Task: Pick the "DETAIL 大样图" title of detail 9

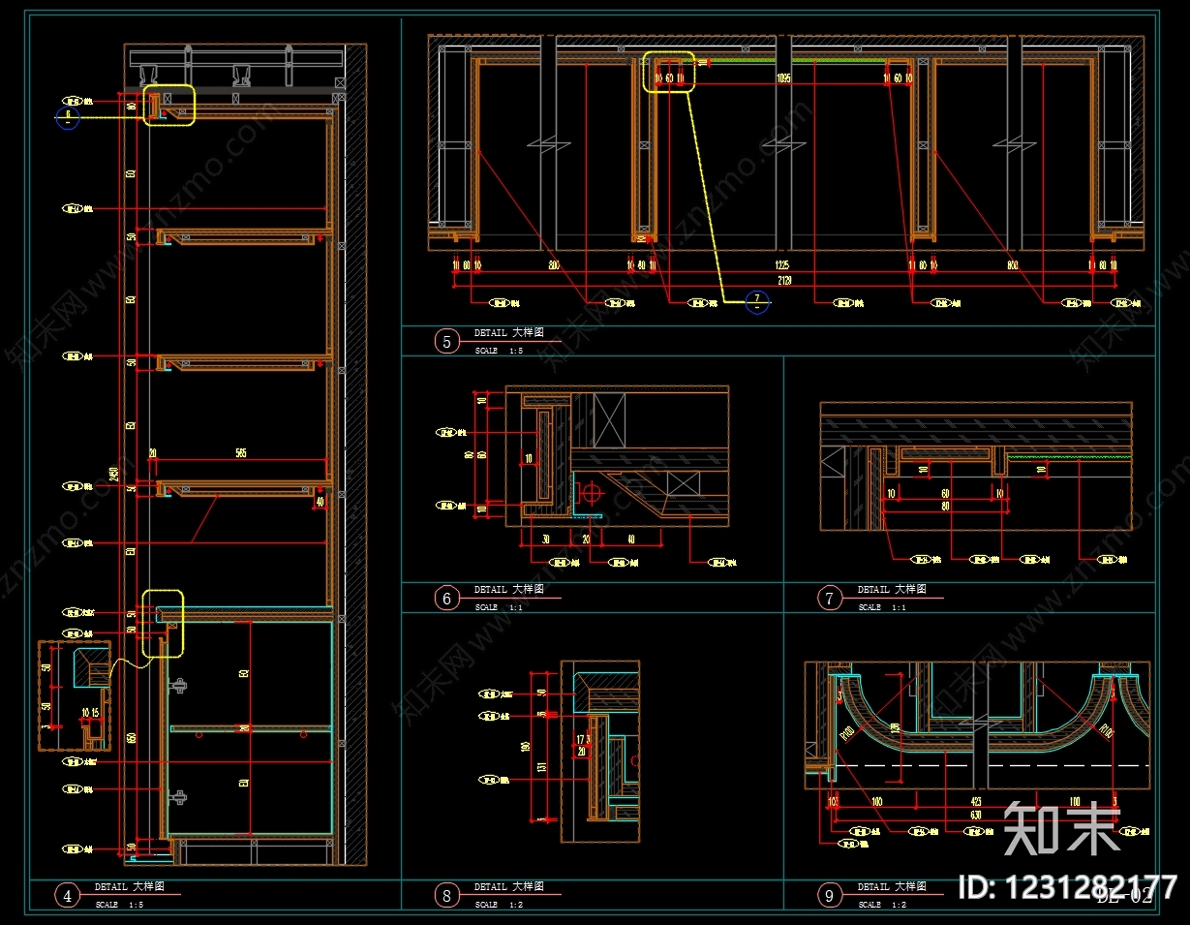Action: [x=892, y=886]
